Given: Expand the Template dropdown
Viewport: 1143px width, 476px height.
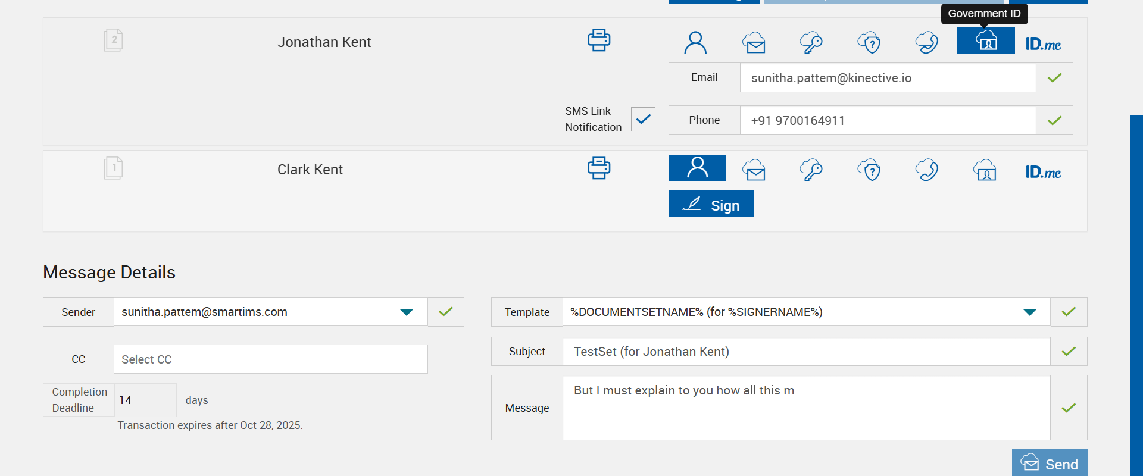Looking at the screenshot, I should click(1029, 312).
